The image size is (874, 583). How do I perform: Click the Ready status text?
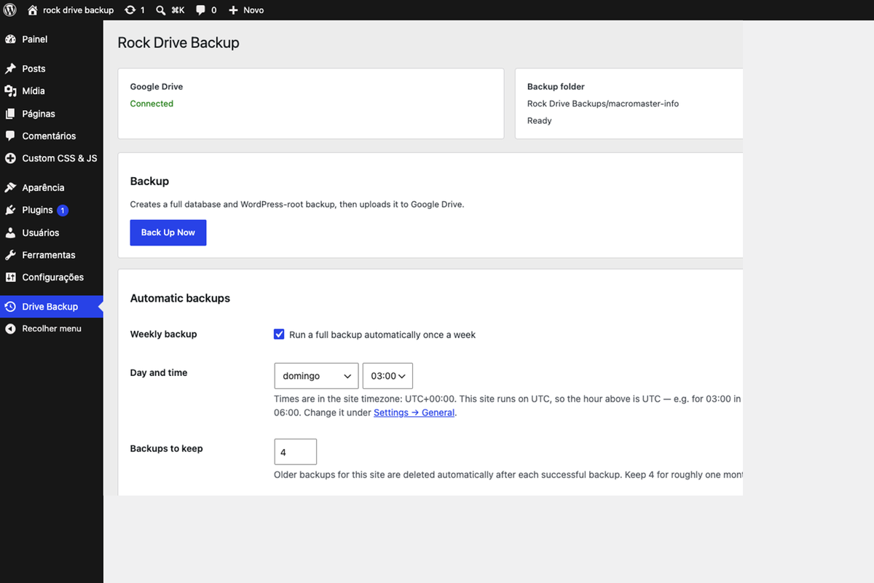pyautogui.click(x=540, y=121)
